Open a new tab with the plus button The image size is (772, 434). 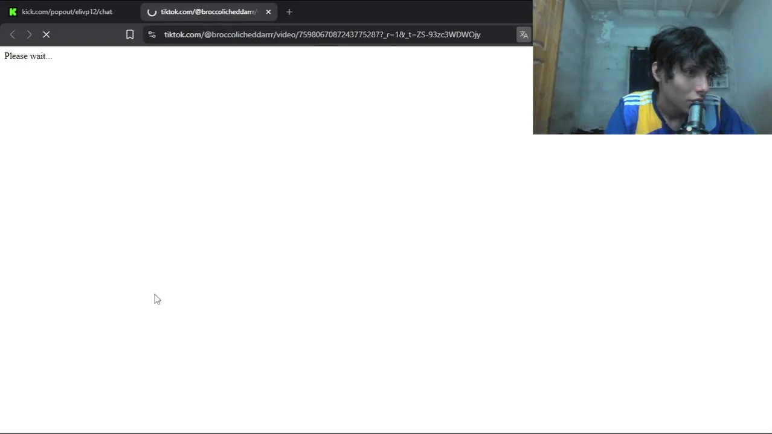pyautogui.click(x=289, y=11)
